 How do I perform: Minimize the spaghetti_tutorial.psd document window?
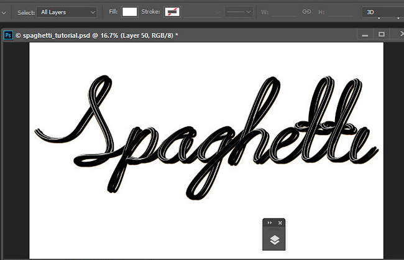click(x=365, y=35)
